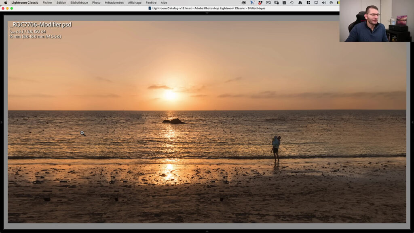The image size is (414, 233).
Task: Open the Fichier menu
Action: pyautogui.click(x=47, y=2)
